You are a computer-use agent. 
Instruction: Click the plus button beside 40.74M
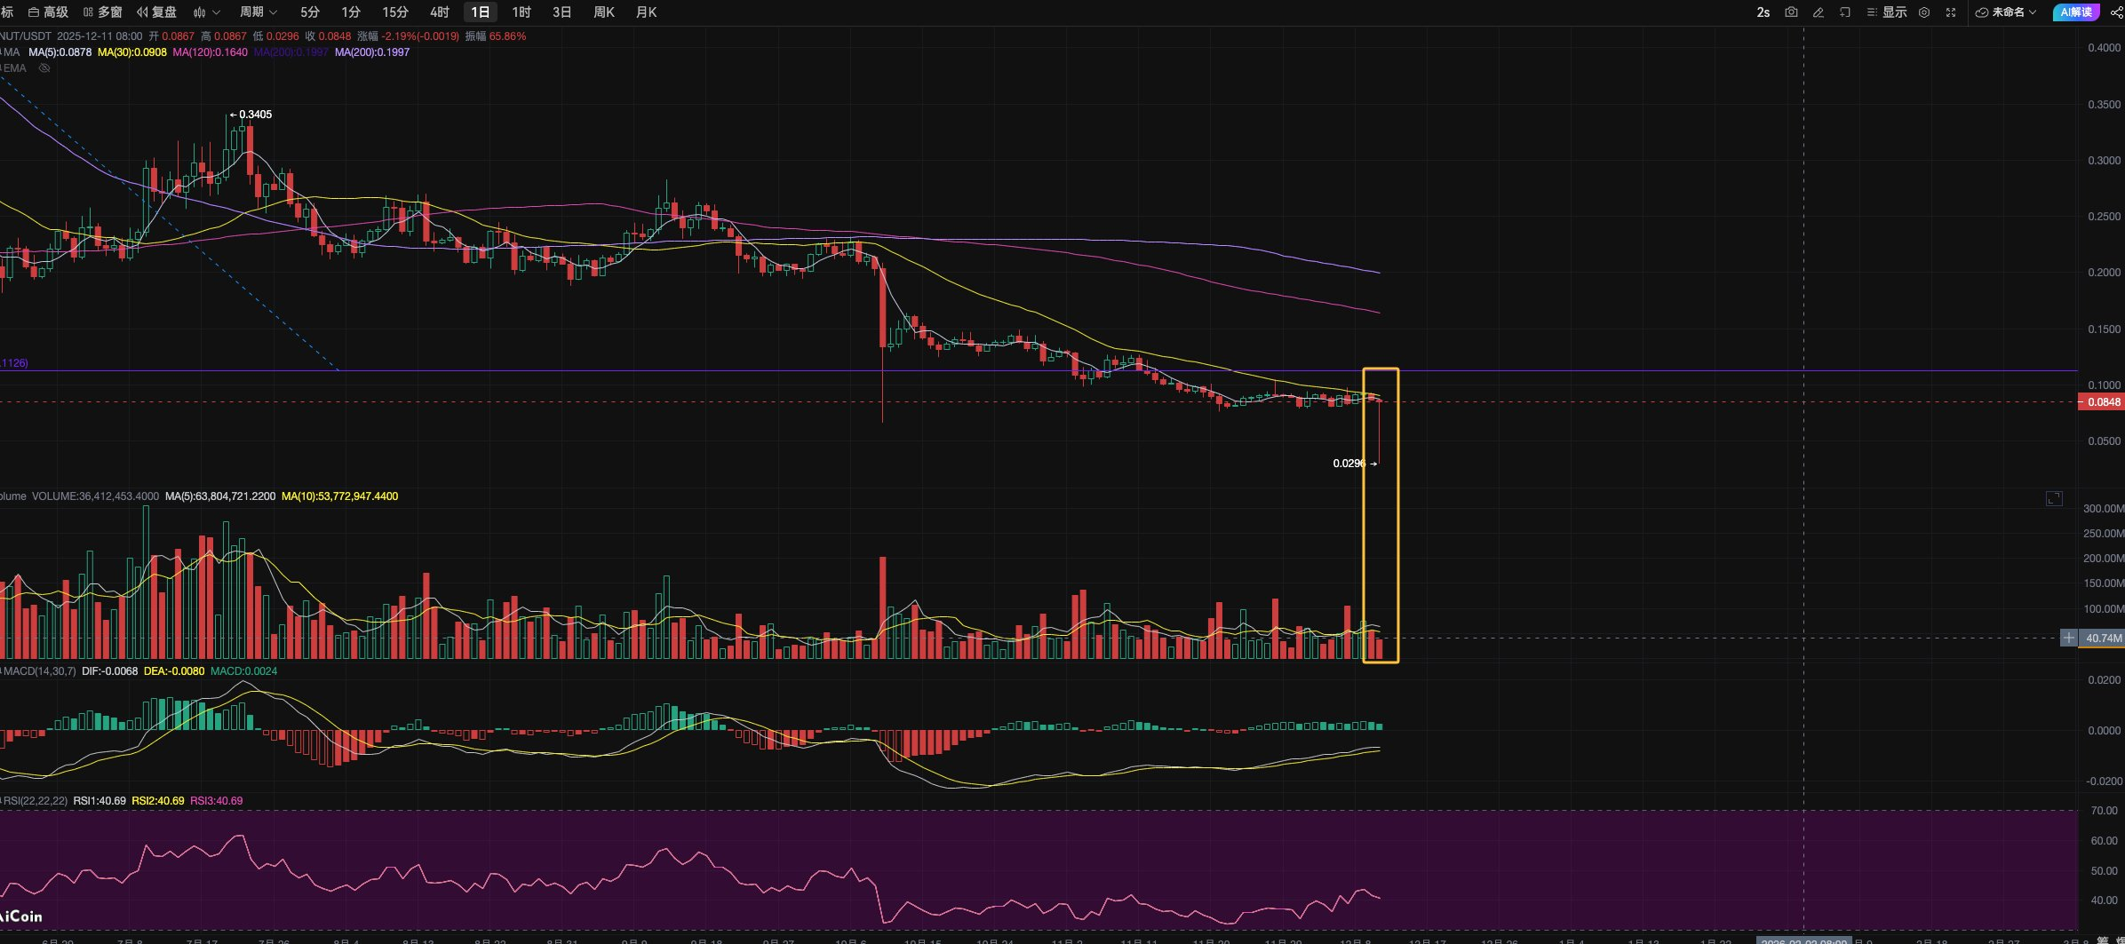(x=2068, y=638)
